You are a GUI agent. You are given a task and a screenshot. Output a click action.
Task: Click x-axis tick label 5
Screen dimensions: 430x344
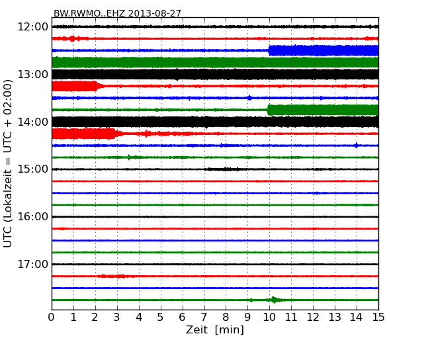click(x=161, y=318)
